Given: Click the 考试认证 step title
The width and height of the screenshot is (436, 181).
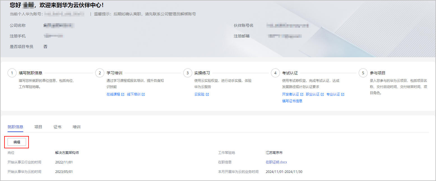Looking at the screenshot, I should click(290, 73).
